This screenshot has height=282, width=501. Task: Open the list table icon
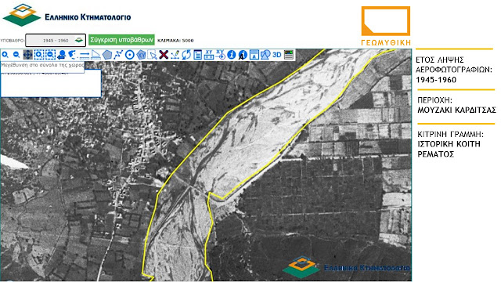click(x=197, y=55)
